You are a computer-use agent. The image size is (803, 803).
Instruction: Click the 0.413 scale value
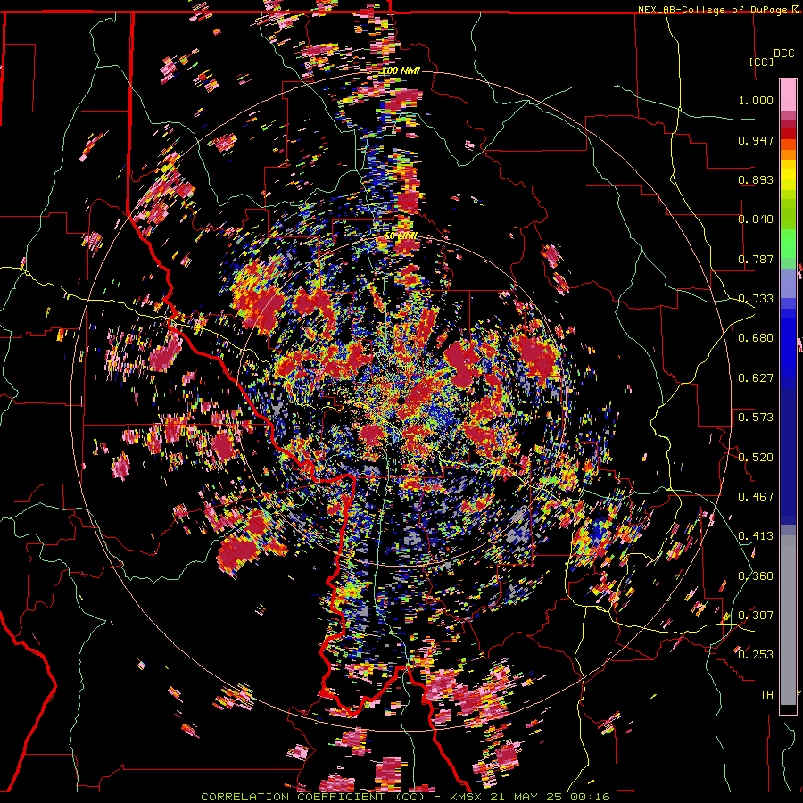(x=756, y=536)
